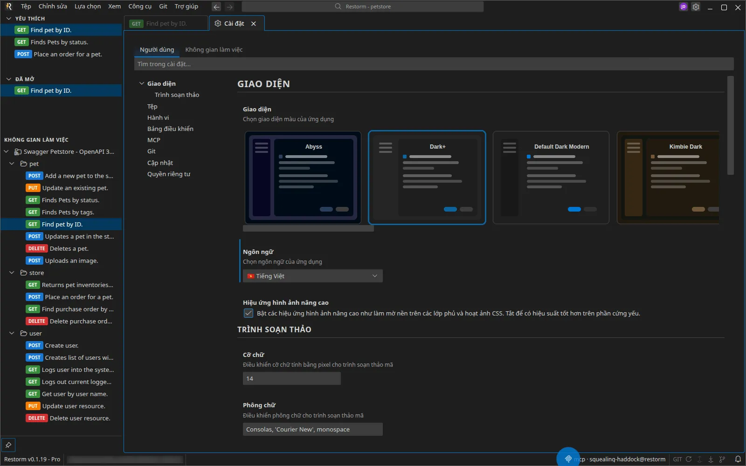Click the search icon in Restorm search box
This screenshot has height=466, width=746.
pyautogui.click(x=338, y=7)
